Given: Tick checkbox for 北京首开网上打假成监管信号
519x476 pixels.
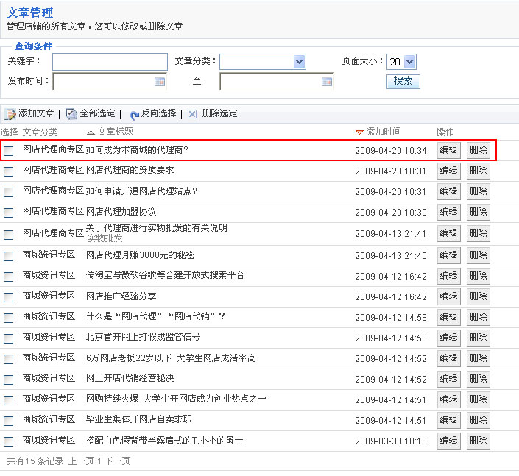Looking at the screenshot, I should 9,338.
